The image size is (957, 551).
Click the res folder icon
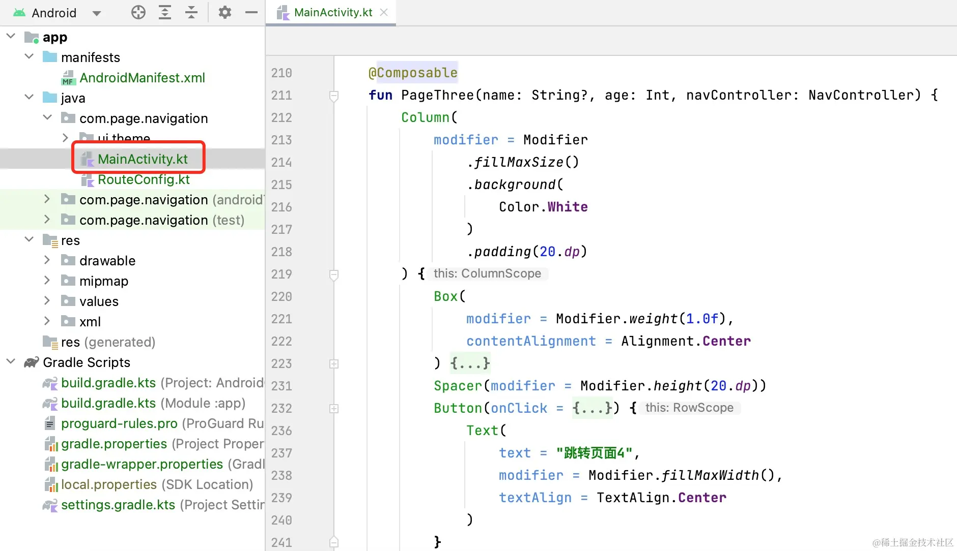(50, 240)
